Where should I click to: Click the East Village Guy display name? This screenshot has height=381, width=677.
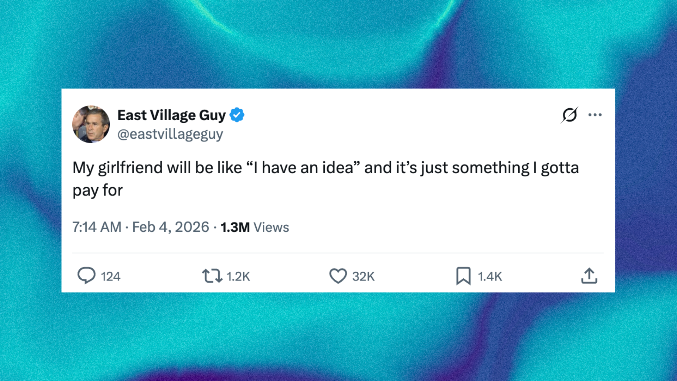[x=171, y=115]
